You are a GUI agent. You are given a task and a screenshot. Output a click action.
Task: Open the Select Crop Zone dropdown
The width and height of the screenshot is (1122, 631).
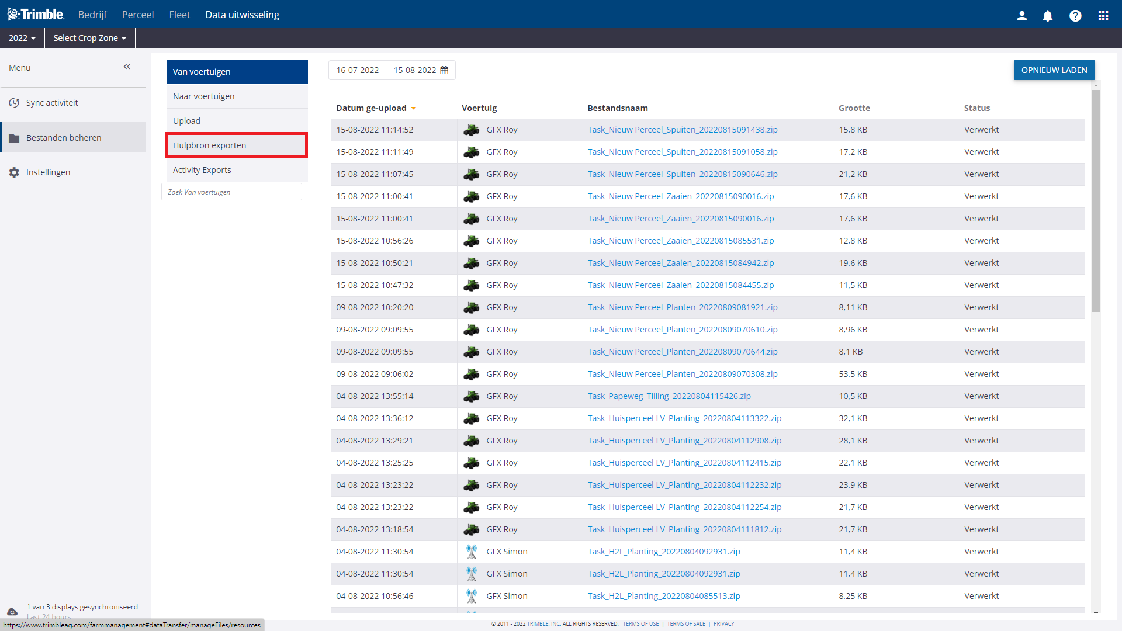(x=89, y=38)
